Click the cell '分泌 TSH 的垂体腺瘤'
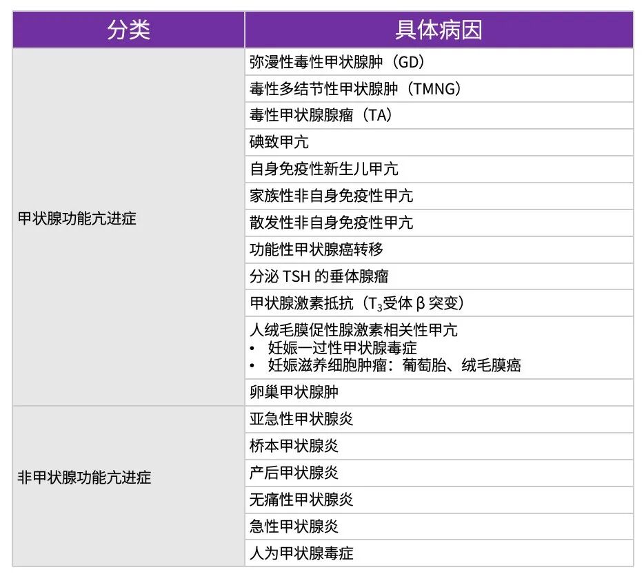 point(439,276)
